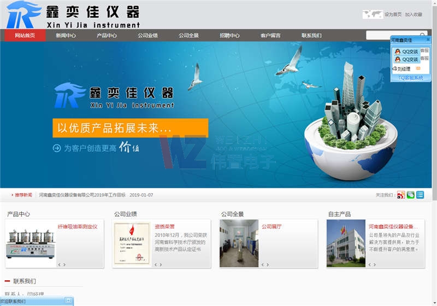Click the Weibo follow icon
Image resolution: width=437 pixels, height=306 pixels.
(401, 195)
